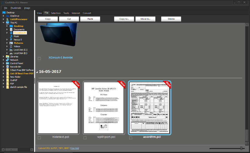Click the ListOfFreeware user icon
This screenshot has width=250, height=153.
pyautogui.click(x=7, y=19)
